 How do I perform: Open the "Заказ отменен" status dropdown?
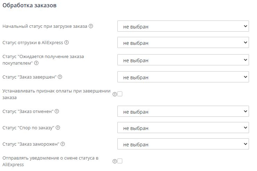183,111
